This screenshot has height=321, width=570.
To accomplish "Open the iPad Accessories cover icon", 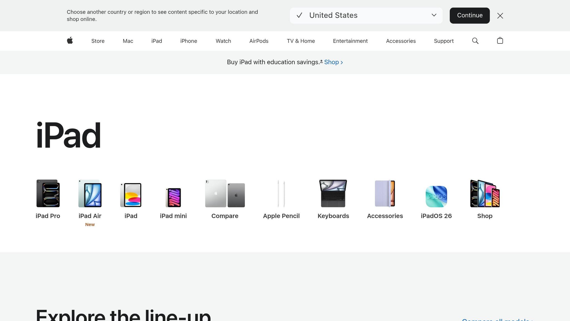I will click(x=385, y=193).
